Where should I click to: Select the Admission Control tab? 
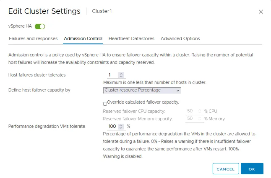pyautogui.click(x=83, y=38)
